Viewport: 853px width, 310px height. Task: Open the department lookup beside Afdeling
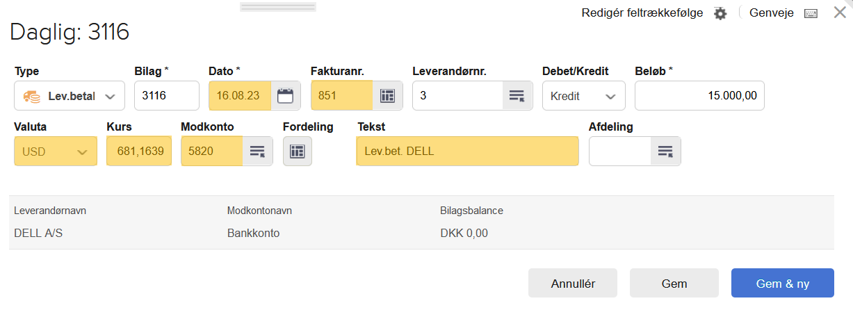coord(665,151)
